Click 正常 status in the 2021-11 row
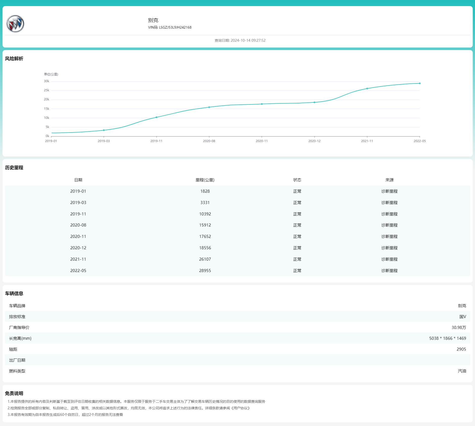Screen dimensions: 475x426 pos(297,259)
